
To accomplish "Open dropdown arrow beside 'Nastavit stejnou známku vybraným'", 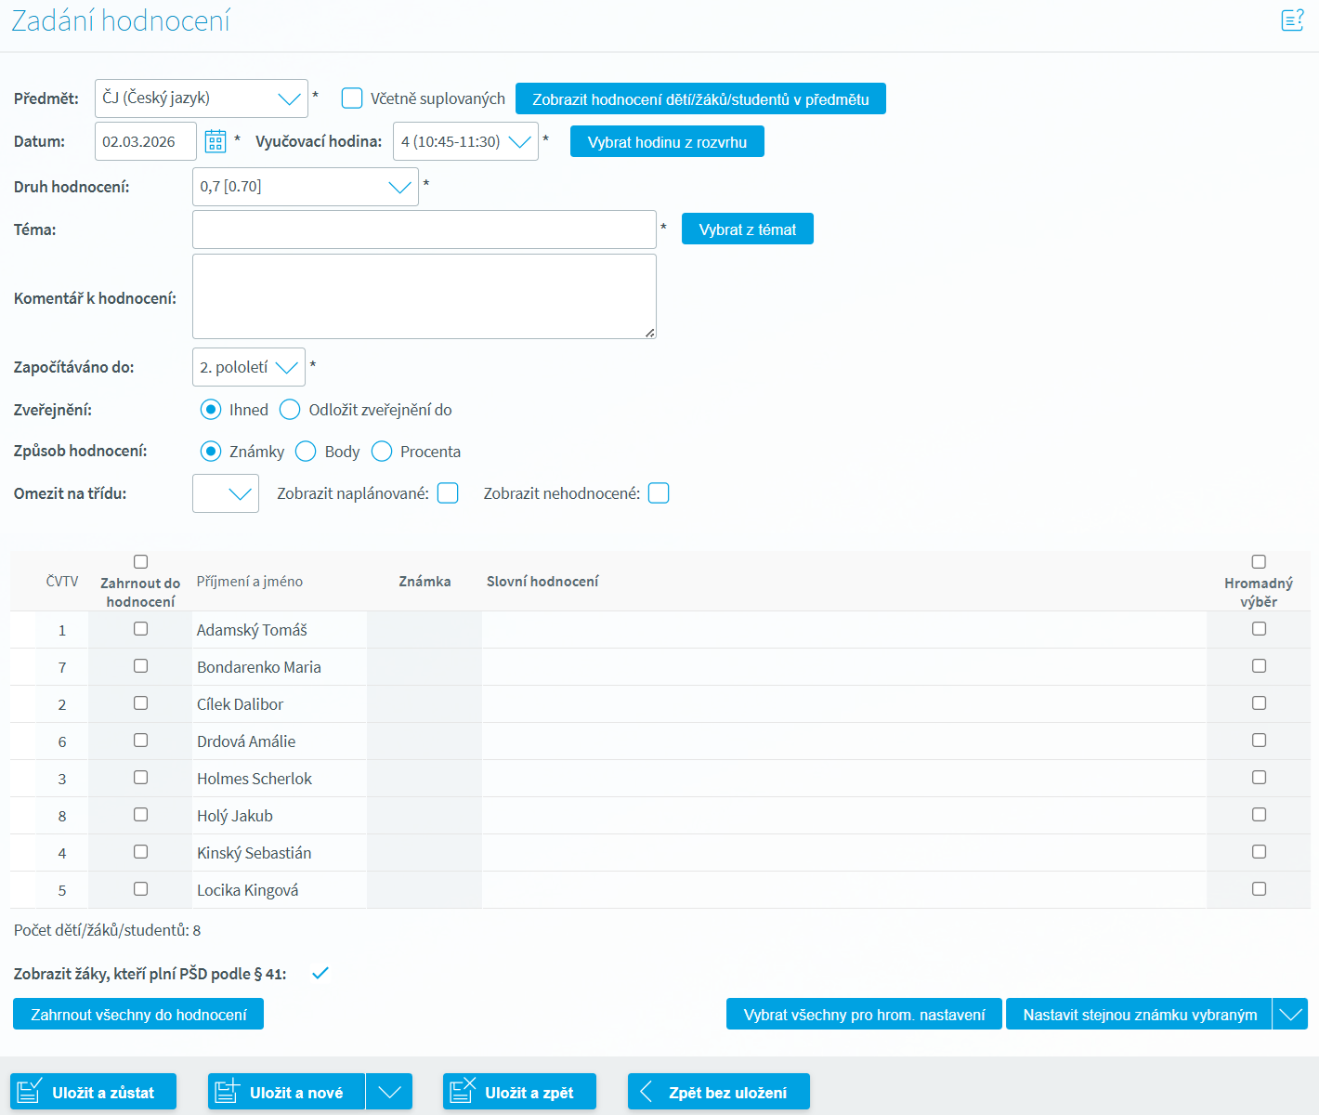I will pyautogui.click(x=1290, y=1015).
